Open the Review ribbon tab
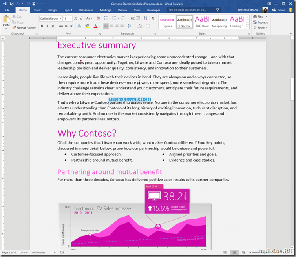This screenshot has height=257, width=296. point(122,10)
